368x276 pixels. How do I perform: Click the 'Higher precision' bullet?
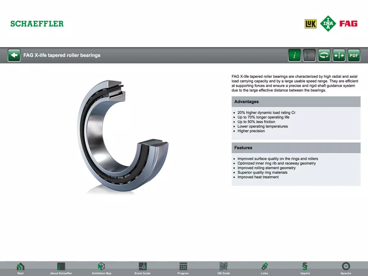251,131
